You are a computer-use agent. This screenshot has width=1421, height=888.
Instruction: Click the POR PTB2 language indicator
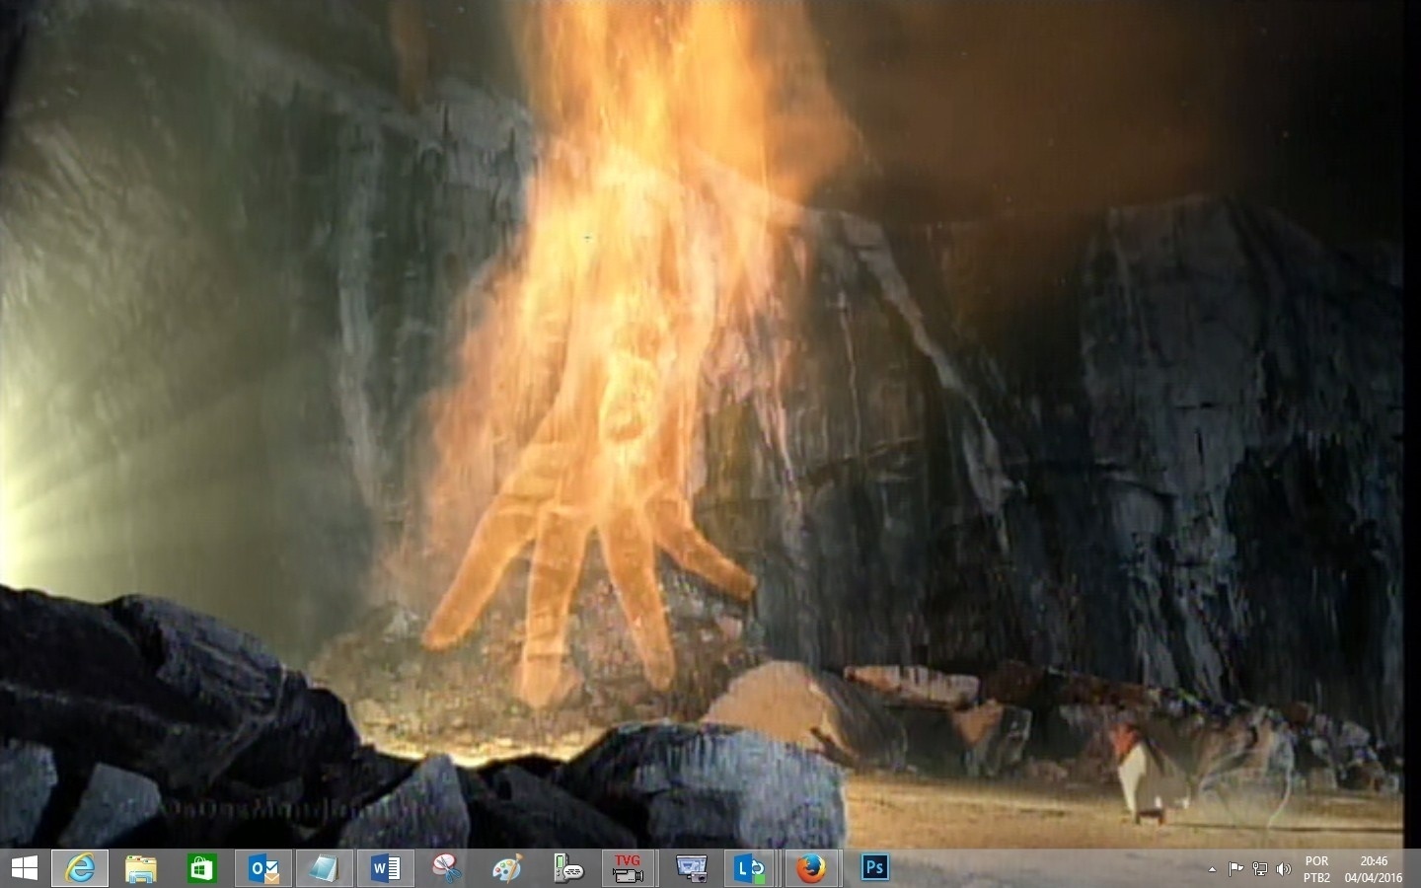pos(1316,869)
